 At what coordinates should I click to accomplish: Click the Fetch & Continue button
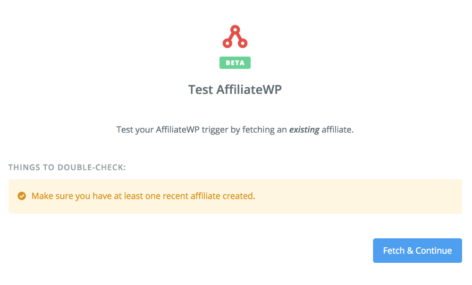pyautogui.click(x=417, y=251)
